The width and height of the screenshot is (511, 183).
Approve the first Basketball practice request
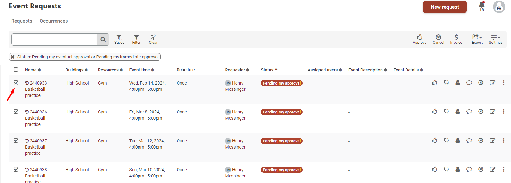[435, 83]
